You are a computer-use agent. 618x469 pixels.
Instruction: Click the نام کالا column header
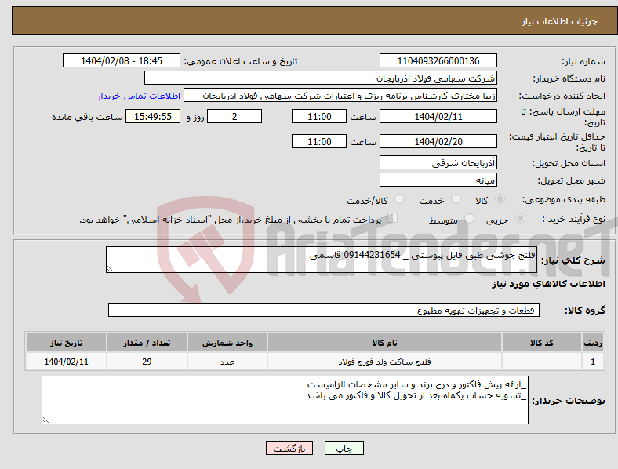click(x=384, y=343)
